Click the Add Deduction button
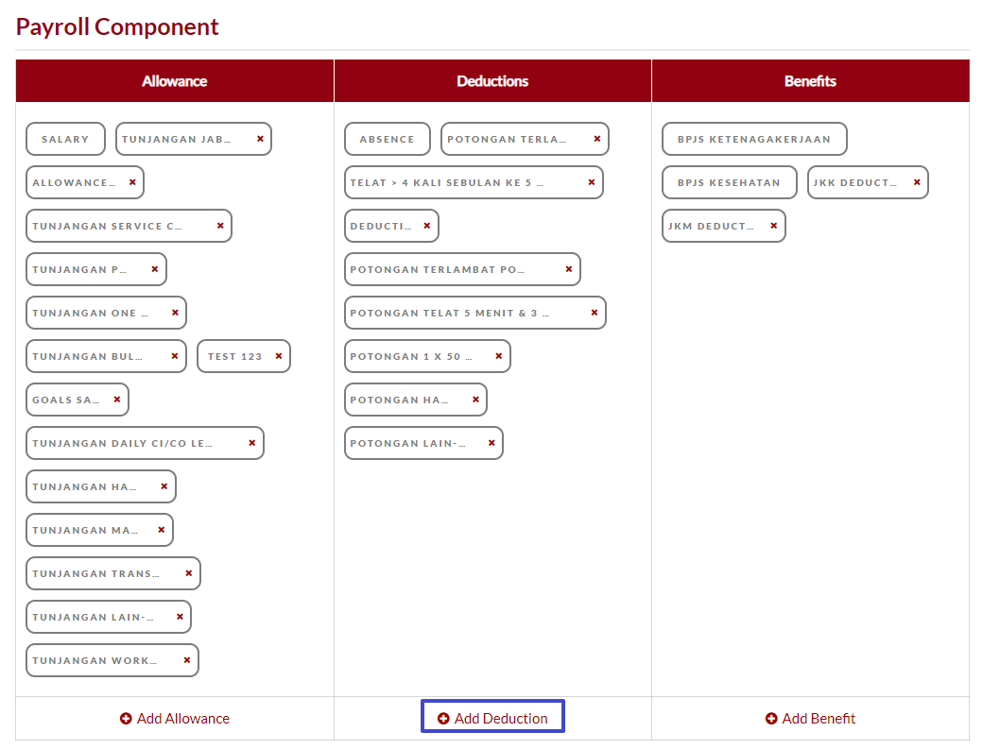Image resolution: width=983 pixels, height=749 pixels. pos(492,717)
